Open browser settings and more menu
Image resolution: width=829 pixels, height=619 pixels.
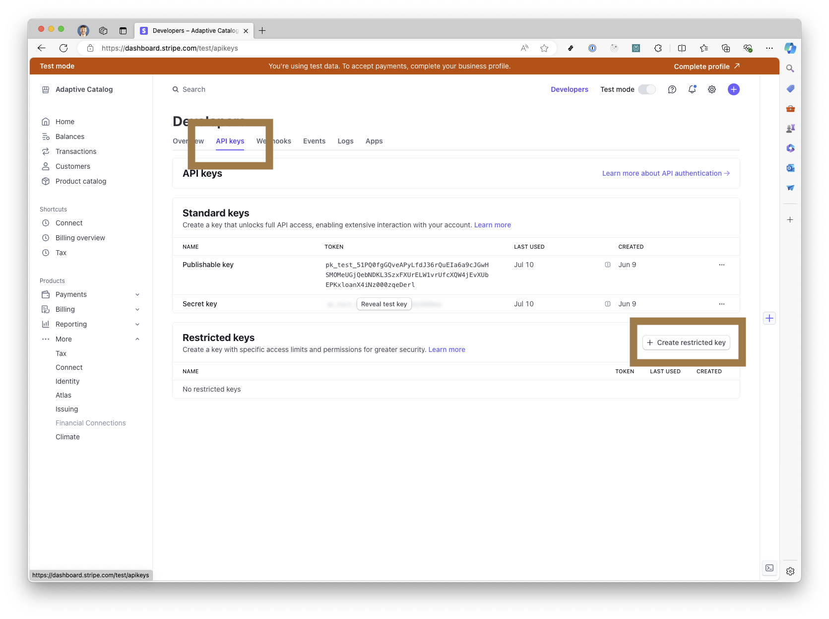click(x=769, y=48)
